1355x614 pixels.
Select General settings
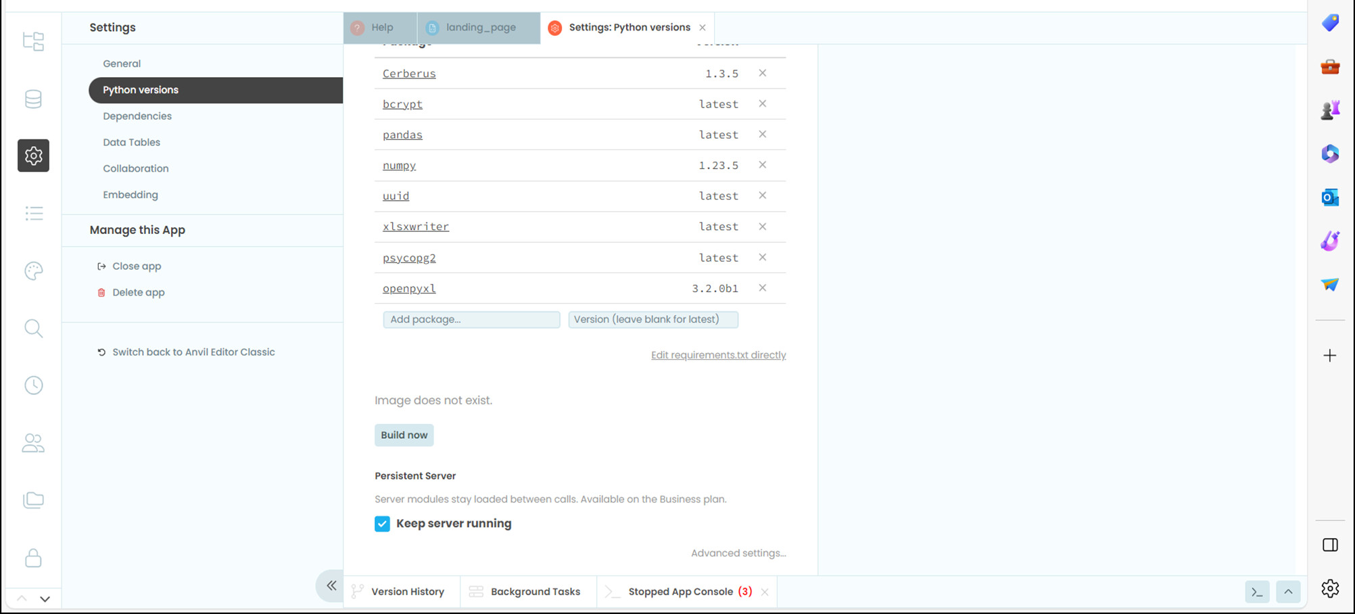tap(122, 64)
